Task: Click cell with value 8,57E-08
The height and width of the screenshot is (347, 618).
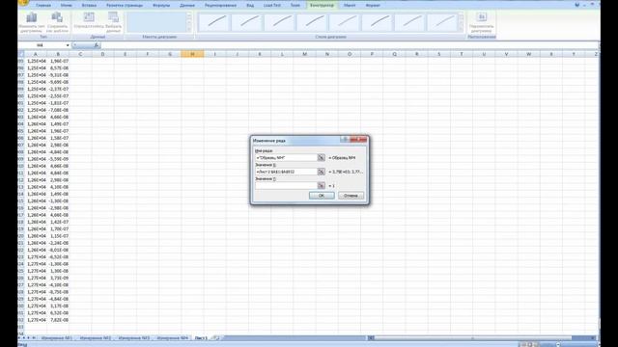Action: coord(58,68)
